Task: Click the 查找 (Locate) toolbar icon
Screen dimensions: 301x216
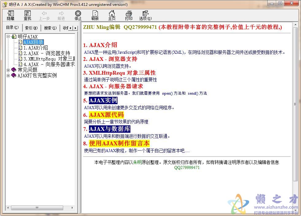Action: [27, 15]
